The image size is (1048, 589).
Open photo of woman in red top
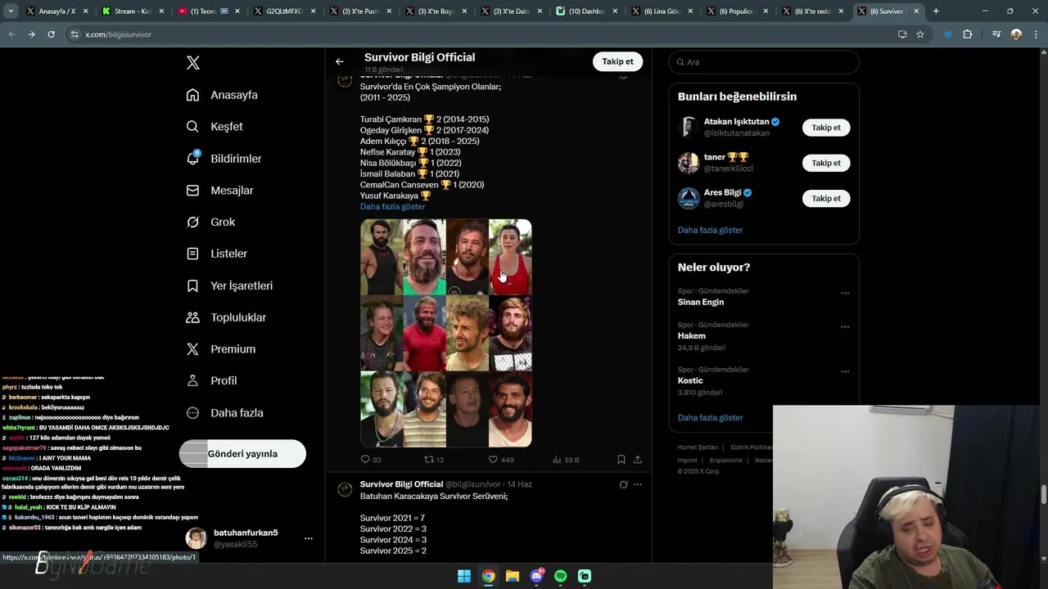pos(510,257)
